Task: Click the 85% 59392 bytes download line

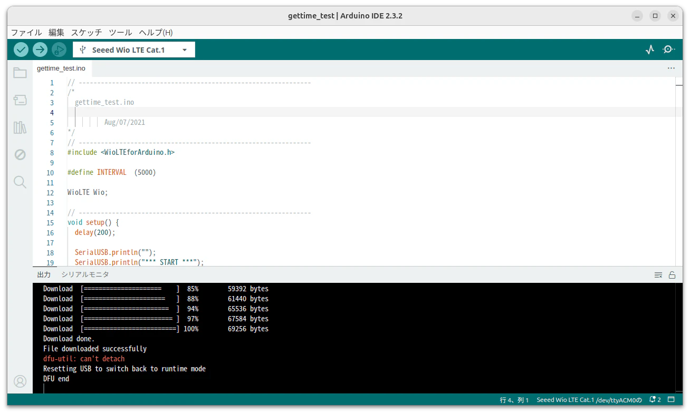Action: point(156,289)
